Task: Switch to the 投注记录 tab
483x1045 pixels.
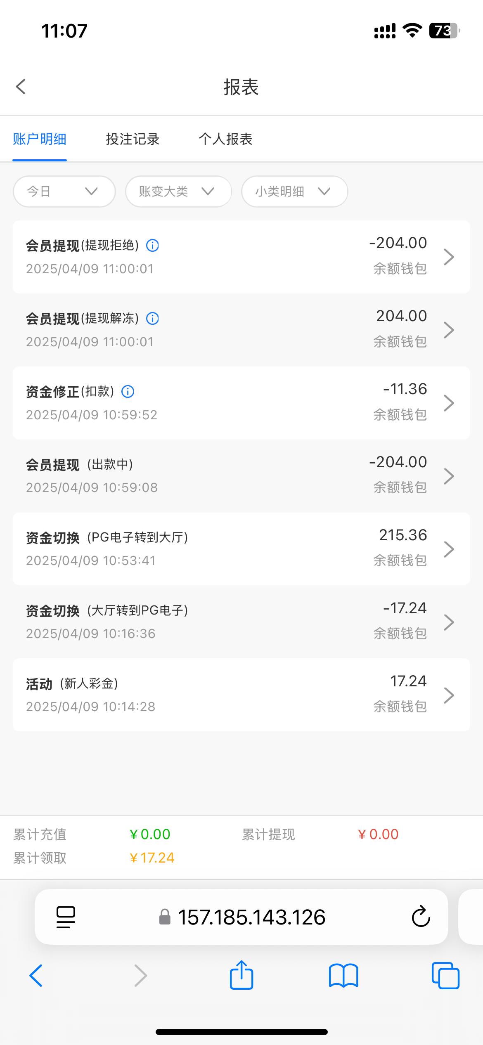Action: coord(133,139)
